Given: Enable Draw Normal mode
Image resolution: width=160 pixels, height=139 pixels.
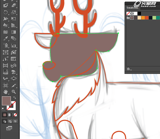Looking at the screenshot, I should (5, 121).
